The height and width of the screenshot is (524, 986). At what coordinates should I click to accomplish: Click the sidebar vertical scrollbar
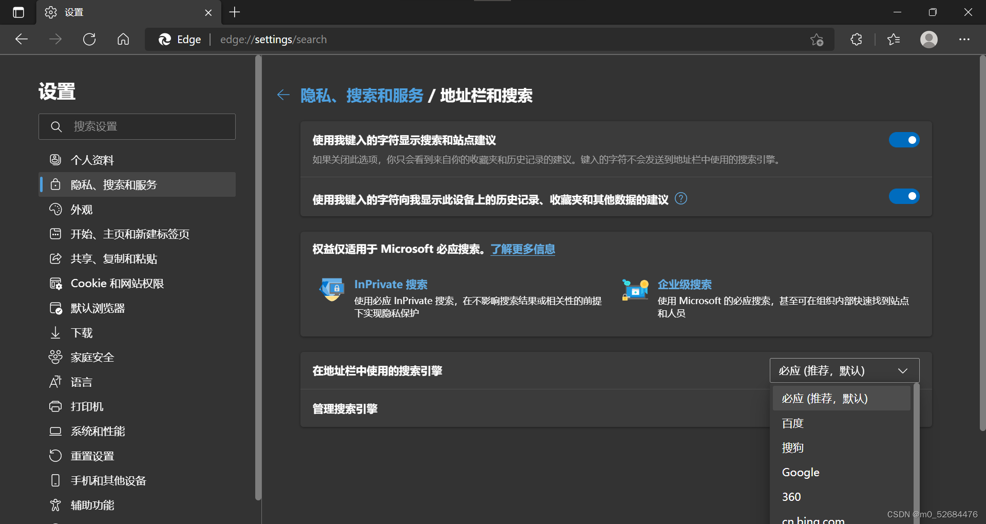(x=258, y=277)
